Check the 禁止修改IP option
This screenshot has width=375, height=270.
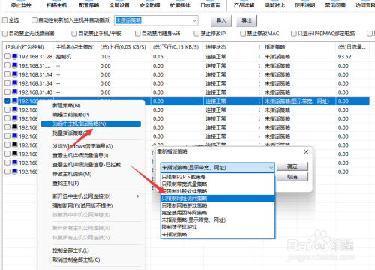[x=196, y=34]
